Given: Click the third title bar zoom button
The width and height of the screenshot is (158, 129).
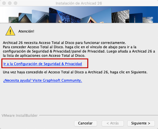Looking at the screenshot, I should 16,3.
